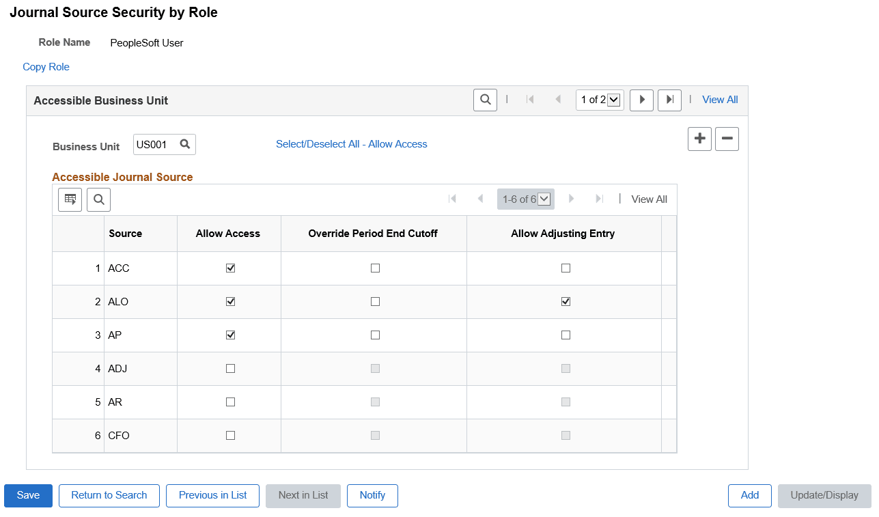Save the journal source security settings
This screenshot has width=879, height=517.
[x=27, y=496]
